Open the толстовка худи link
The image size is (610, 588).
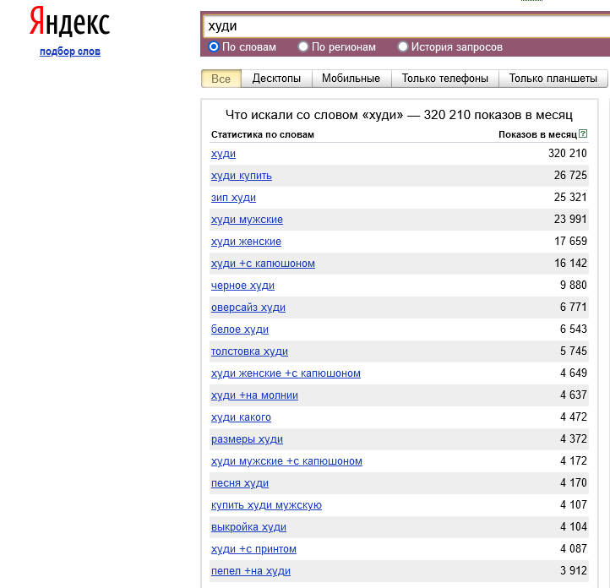tap(249, 351)
